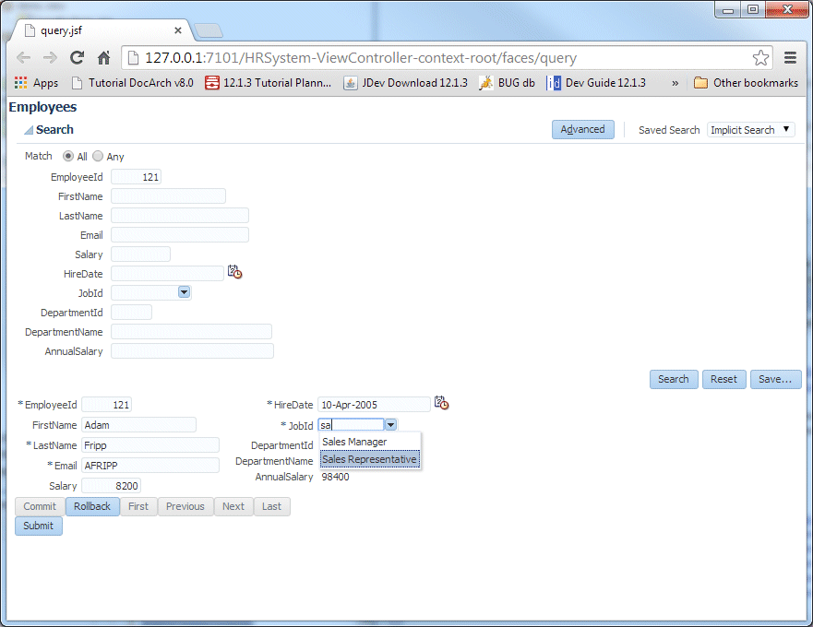
Task: Open the Chrome menu hamburger icon
Action: (790, 57)
